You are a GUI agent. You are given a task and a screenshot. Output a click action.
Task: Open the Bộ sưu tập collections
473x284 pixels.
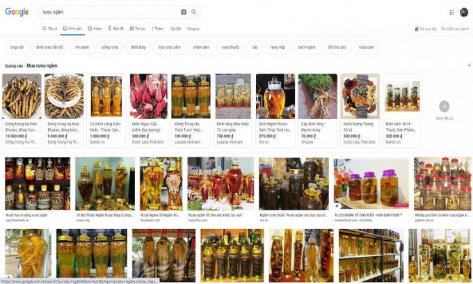pyautogui.click(x=425, y=29)
